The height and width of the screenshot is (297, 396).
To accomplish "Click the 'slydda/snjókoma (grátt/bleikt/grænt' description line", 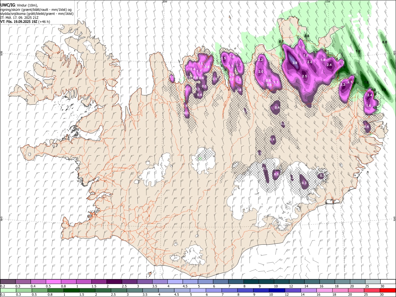I will click(37, 14).
